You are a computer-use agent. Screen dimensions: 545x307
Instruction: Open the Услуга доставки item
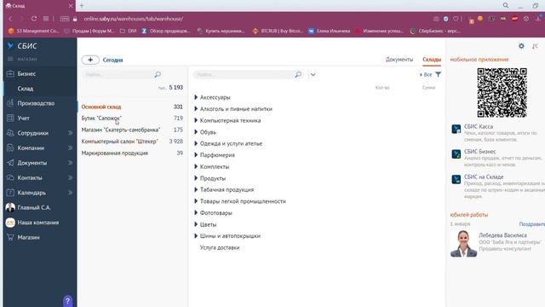220,248
